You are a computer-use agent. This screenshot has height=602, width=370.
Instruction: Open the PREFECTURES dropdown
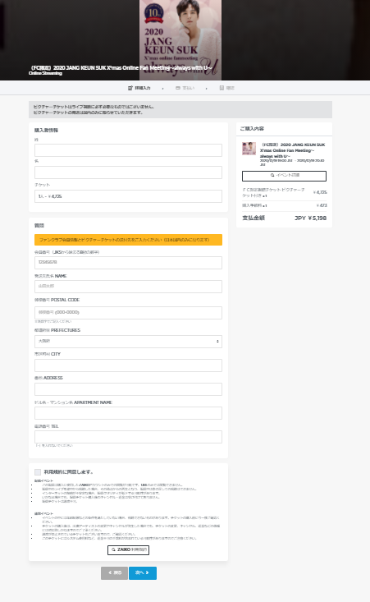128,342
